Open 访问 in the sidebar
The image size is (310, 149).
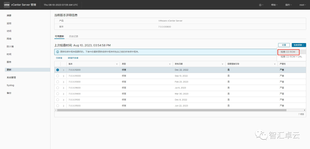tap(9, 31)
